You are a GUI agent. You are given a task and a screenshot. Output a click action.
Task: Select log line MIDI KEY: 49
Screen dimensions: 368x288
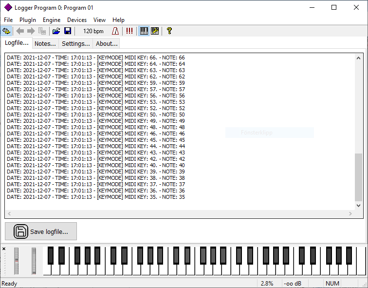[x=96, y=121]
